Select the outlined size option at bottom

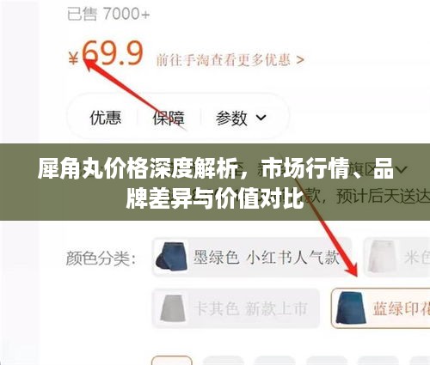tap(172, 361)
